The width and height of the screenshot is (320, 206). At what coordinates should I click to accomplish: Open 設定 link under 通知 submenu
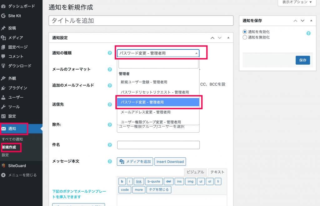click(5, 155)
